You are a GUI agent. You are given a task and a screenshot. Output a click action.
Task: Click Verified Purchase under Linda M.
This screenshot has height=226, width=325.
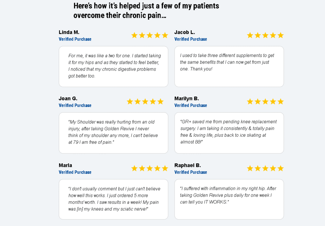click(x=75, y=39)
